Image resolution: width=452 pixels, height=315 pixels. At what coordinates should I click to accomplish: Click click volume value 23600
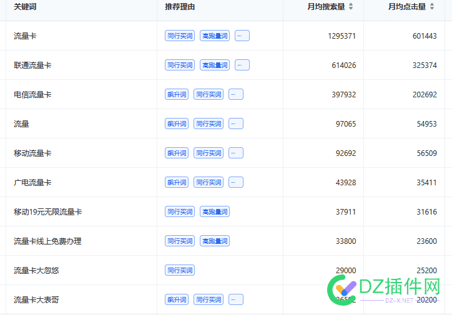[x=427, y=241]
